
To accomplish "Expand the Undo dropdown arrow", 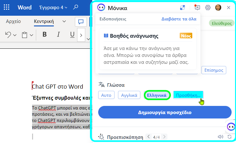I will [x=15, y=35].
